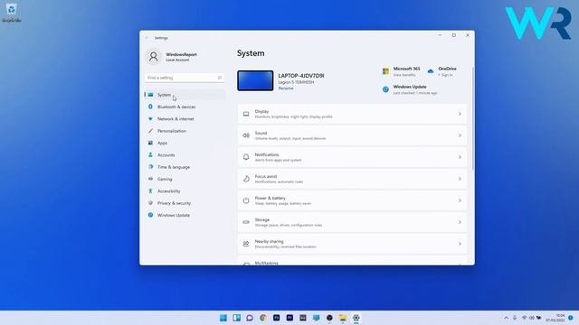Expand the Focus assist row chevron

tap(460, 179)
